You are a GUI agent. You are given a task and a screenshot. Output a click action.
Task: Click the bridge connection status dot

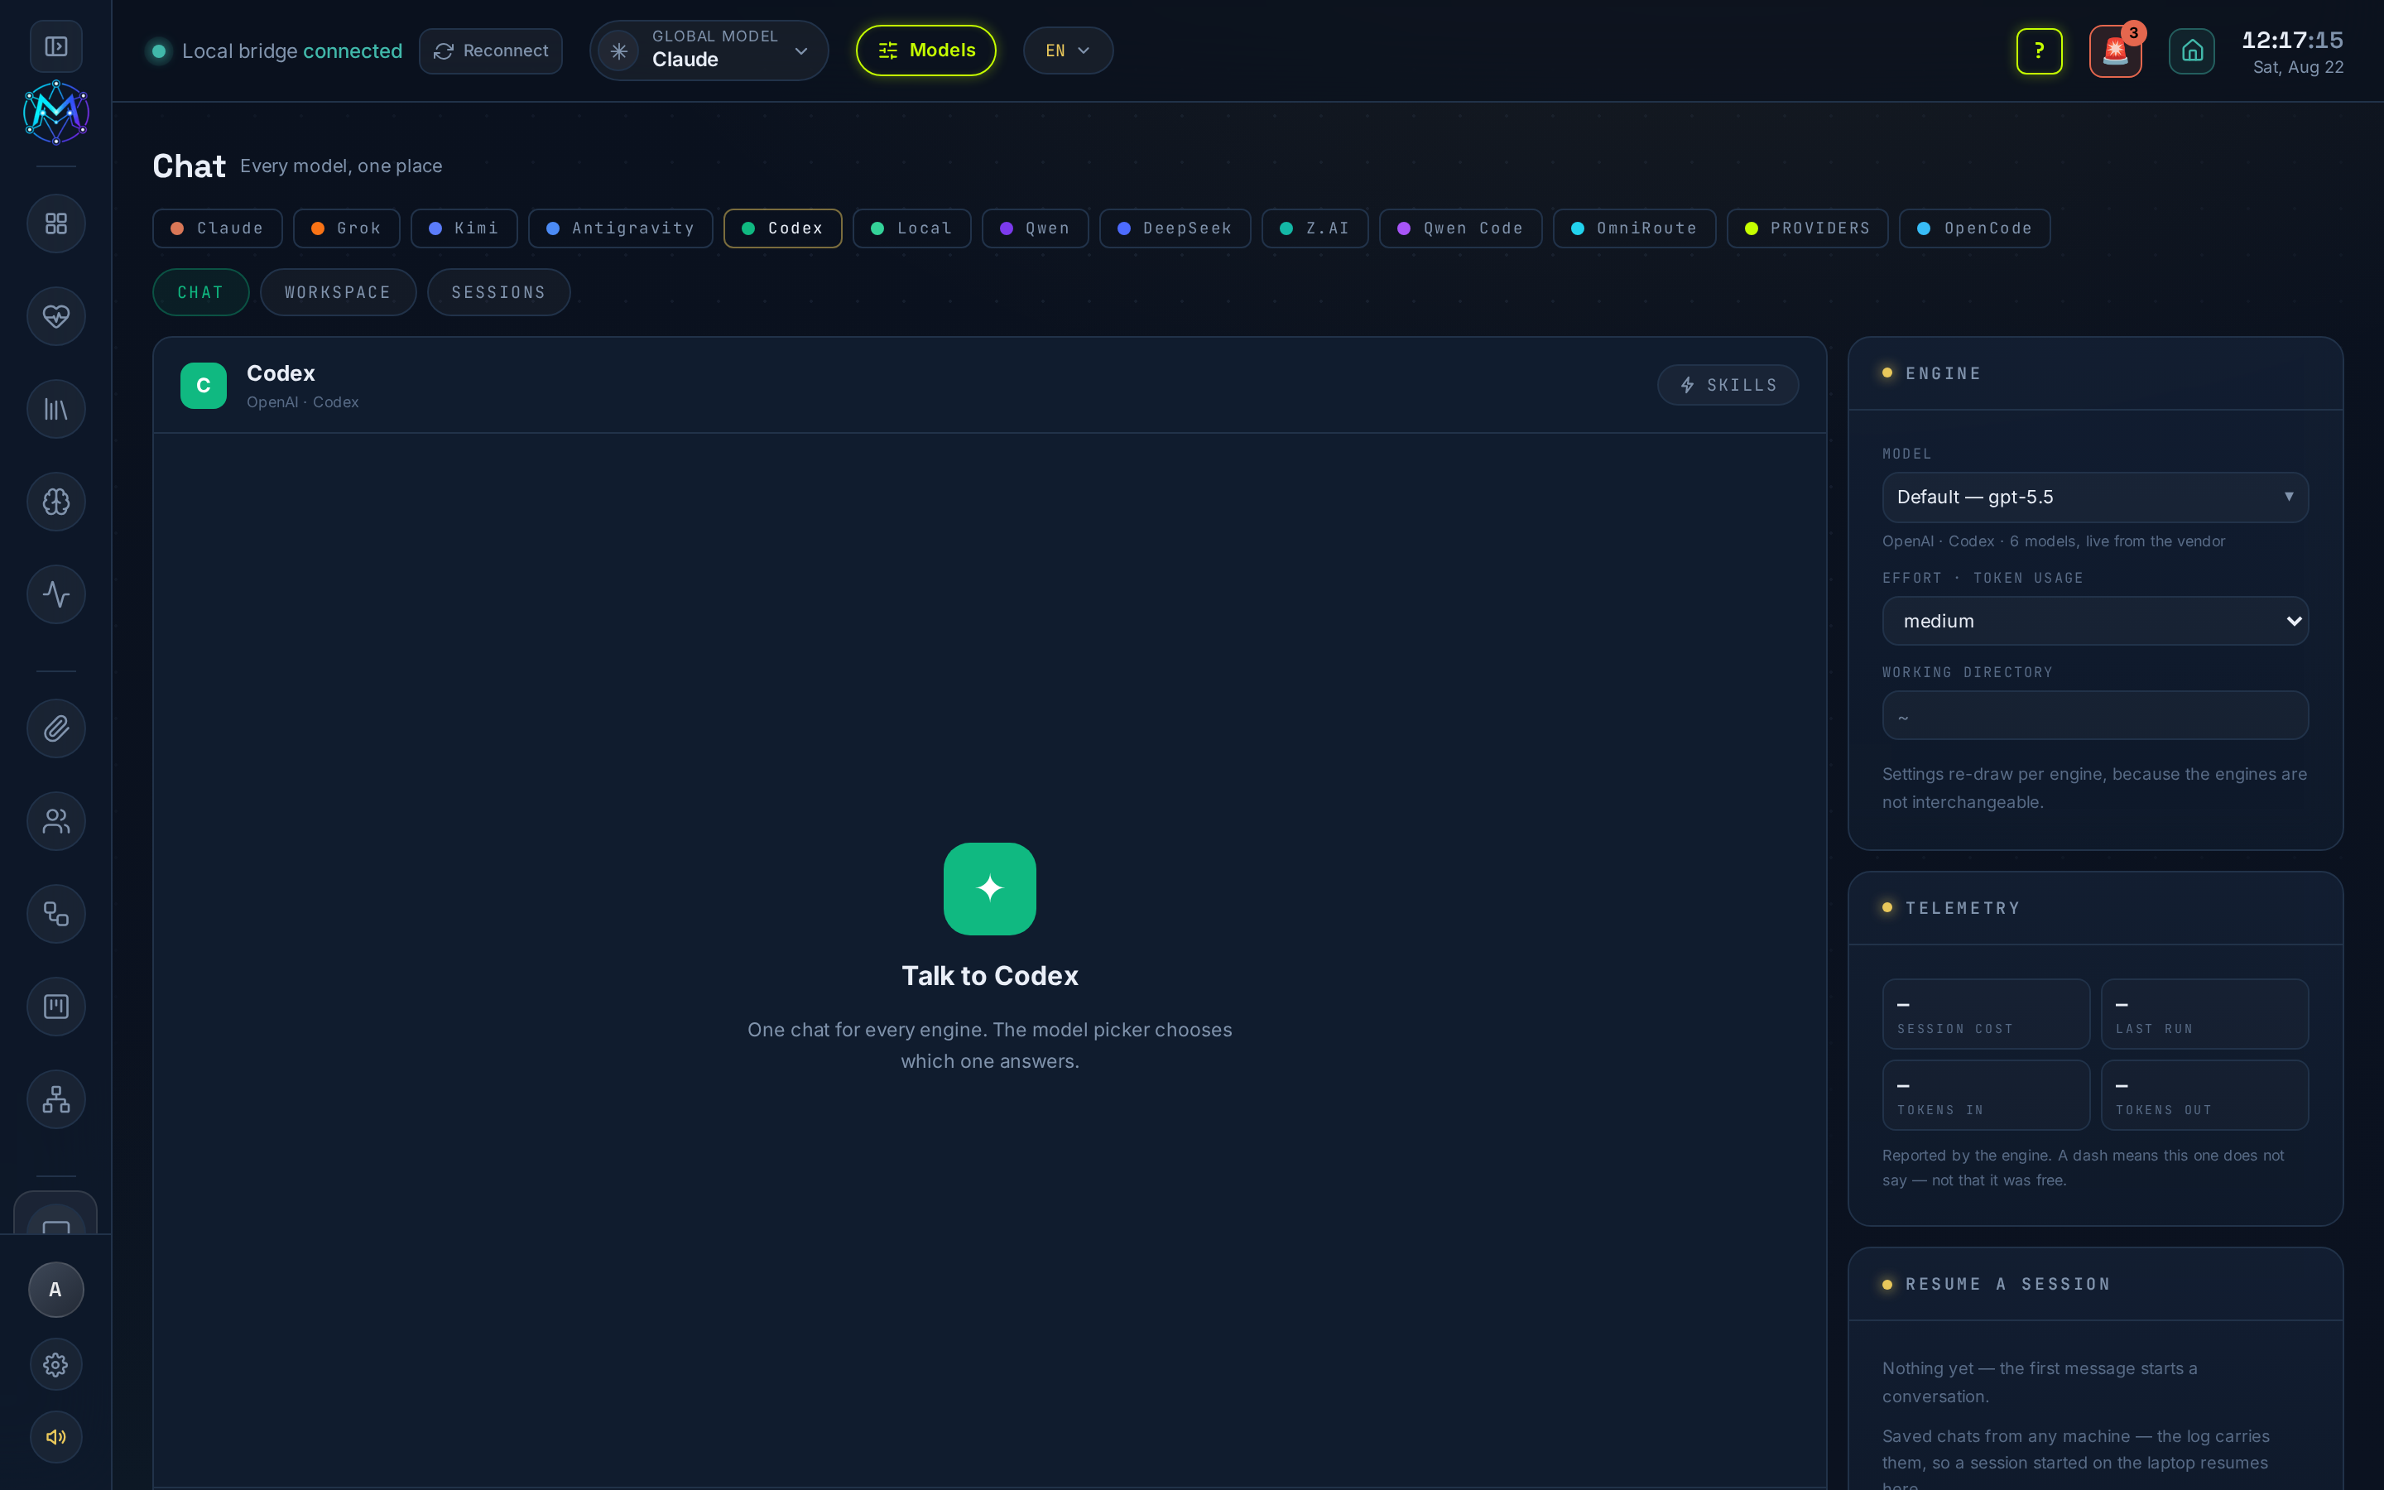coord(159,51)
